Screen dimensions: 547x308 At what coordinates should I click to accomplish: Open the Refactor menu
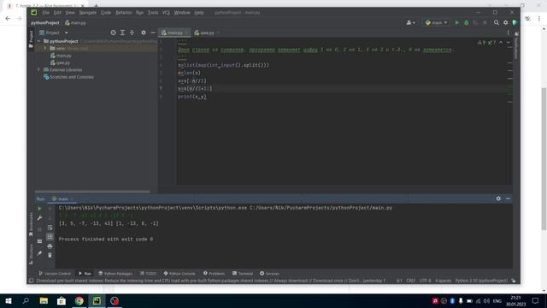pos(123,13)
